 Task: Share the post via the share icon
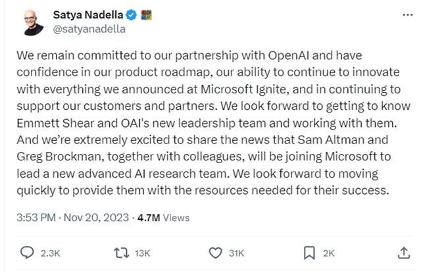point(403,253)
